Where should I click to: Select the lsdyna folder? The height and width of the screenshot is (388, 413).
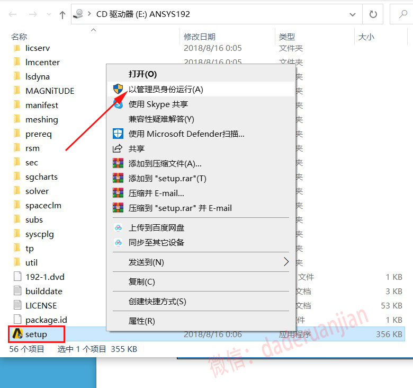(x=38, y=77)
